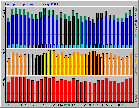Select day label 17 on x-axis

(73, 105)
